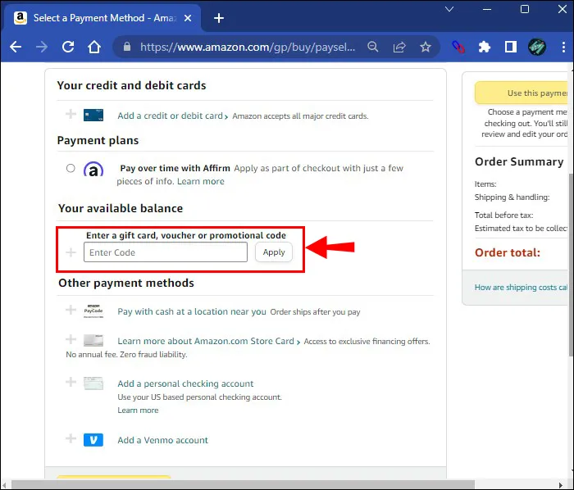This screenshot has width=574, height=490.
Task: Click the Apply button for the code
Action: pos(274,252)
